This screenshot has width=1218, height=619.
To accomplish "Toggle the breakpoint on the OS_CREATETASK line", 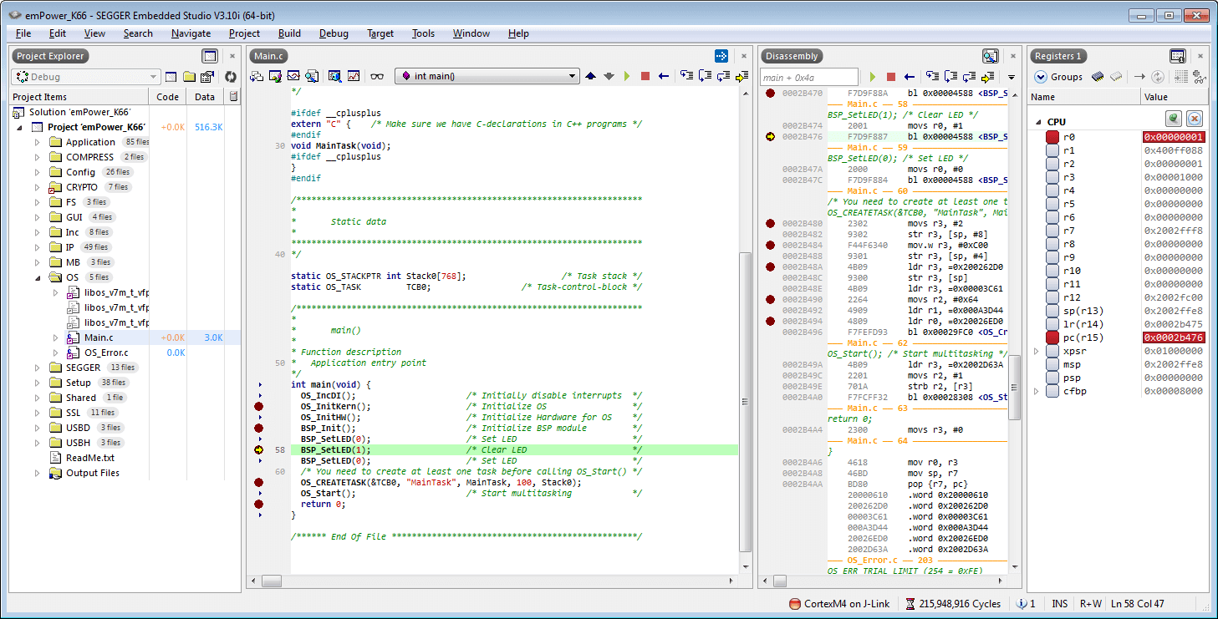I will [258, 483].
